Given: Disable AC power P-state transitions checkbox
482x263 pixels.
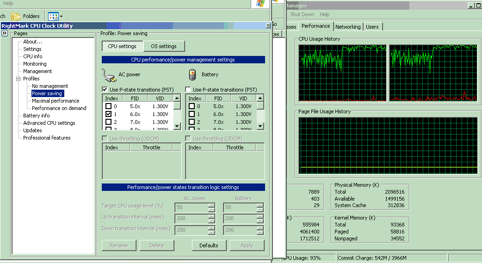Looking at the screenshot, I should (105, 90).
